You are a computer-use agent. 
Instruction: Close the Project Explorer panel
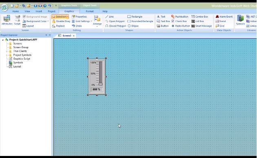tap(50, 35)
